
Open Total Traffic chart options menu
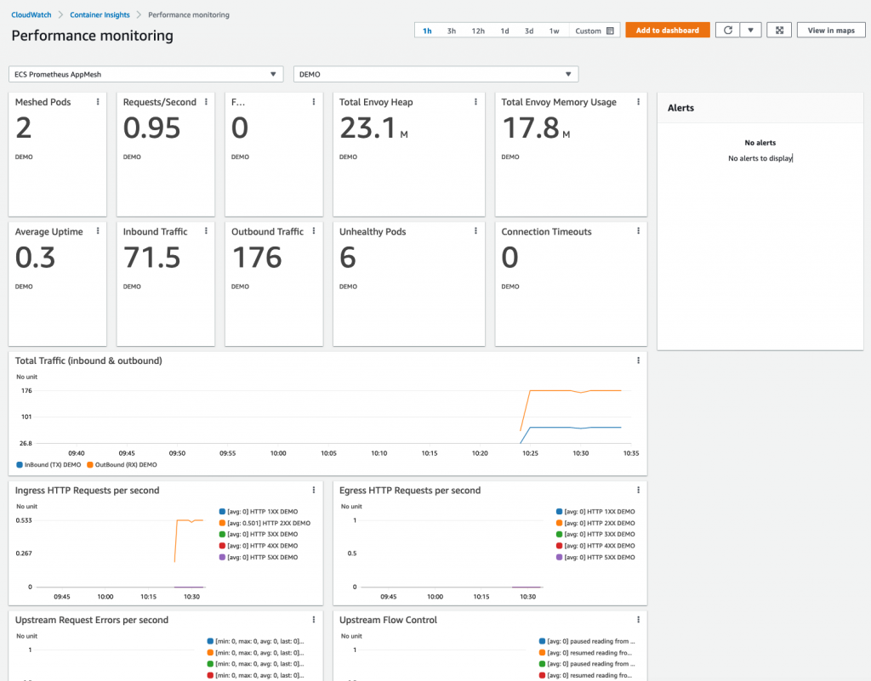coord(638,360)
